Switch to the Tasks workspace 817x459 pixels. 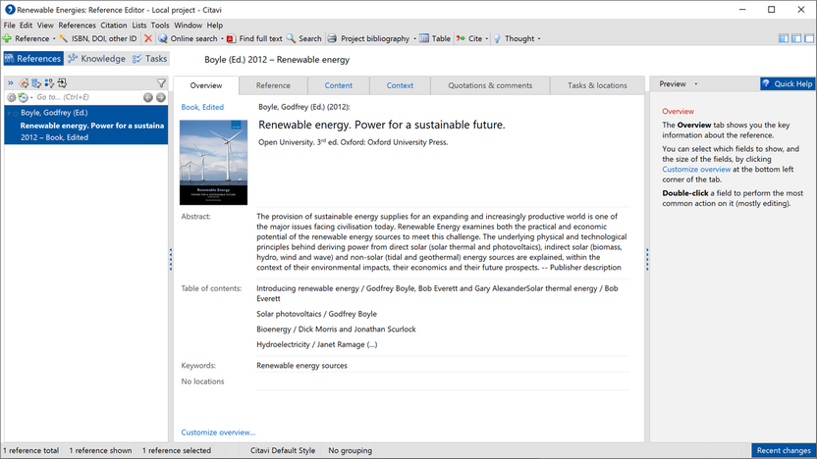pyautogui.click(x=150, y=58)
